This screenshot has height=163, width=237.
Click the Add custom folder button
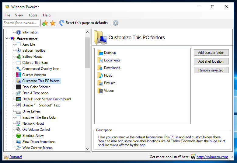point(211,53)
